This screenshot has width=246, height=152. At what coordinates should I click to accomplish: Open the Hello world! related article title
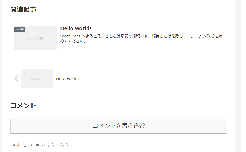pyautogui.click(x=76, y=28)
